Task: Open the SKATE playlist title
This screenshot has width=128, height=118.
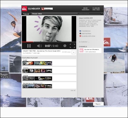Action: [x=26, y=68]
